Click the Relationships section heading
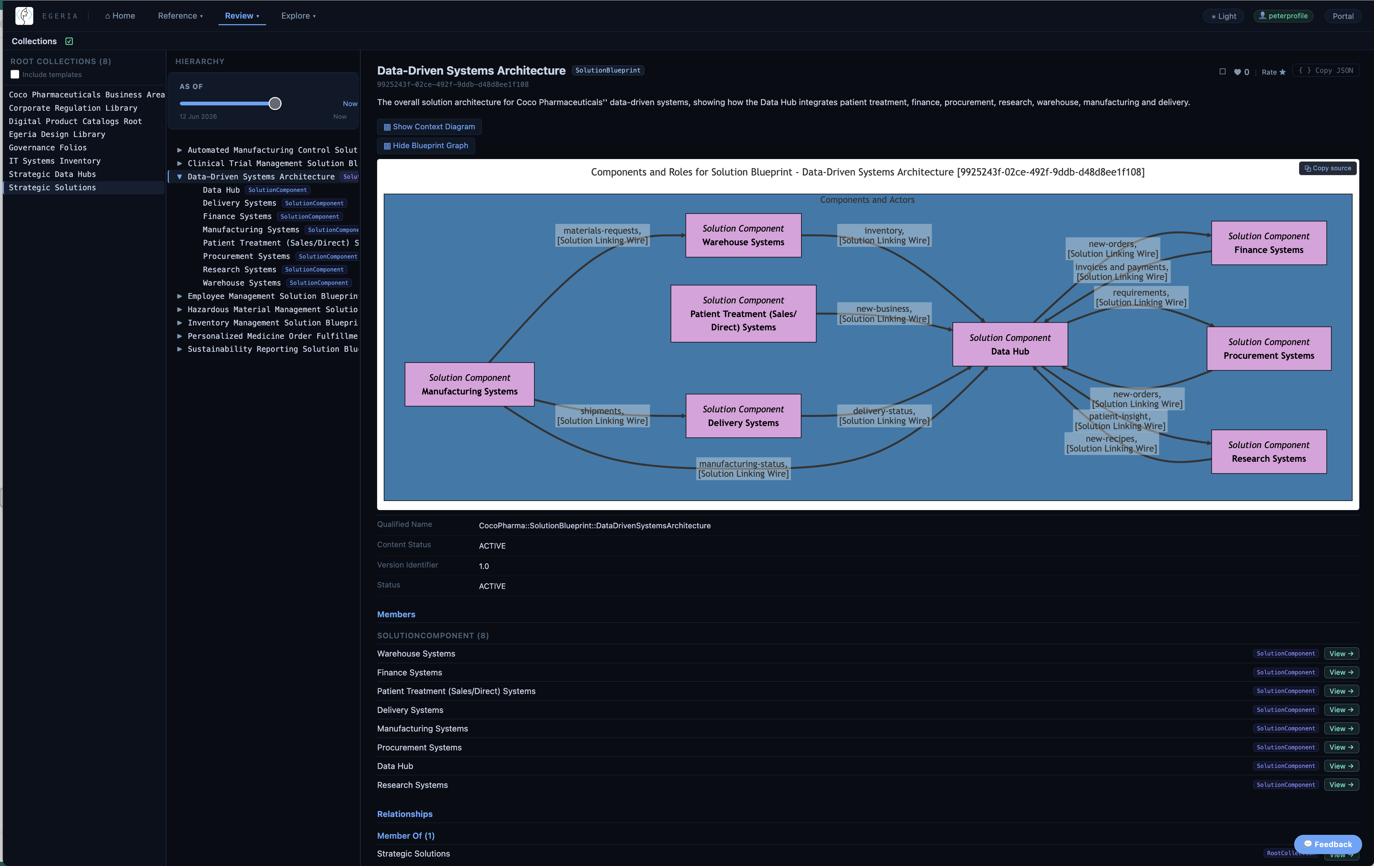Image resolution: width=1374 pixels, height=866 pixels. click(x=404, y=814)
